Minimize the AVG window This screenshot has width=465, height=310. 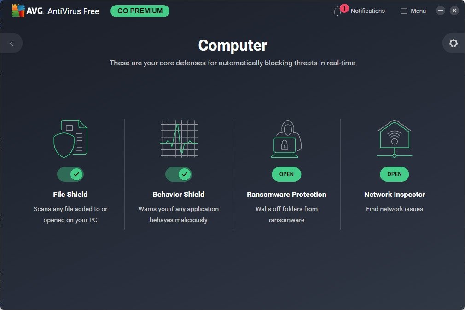tap(441, 11)
